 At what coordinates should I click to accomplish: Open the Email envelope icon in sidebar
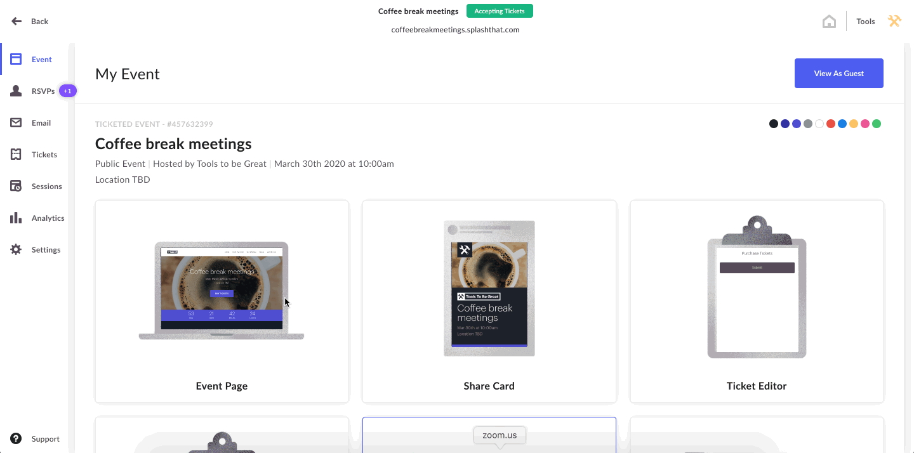(x=16, y=122)
